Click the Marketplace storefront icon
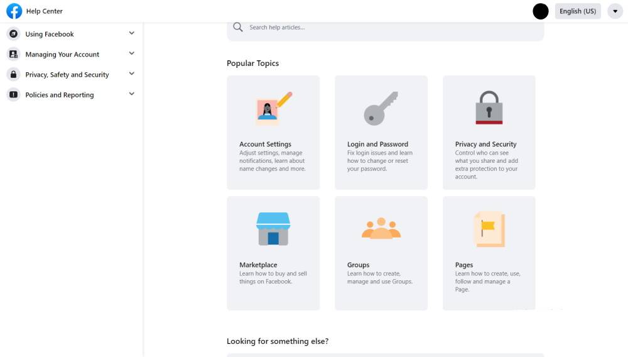The width and height of the screenshot is (628, 357). click(x=273, y=228)
